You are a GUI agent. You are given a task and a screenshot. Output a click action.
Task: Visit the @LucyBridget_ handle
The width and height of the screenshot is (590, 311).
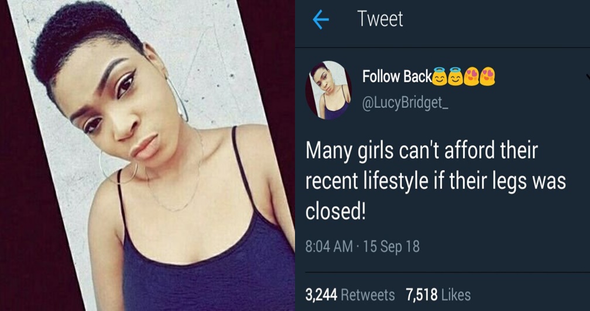(x=405, y=103)
